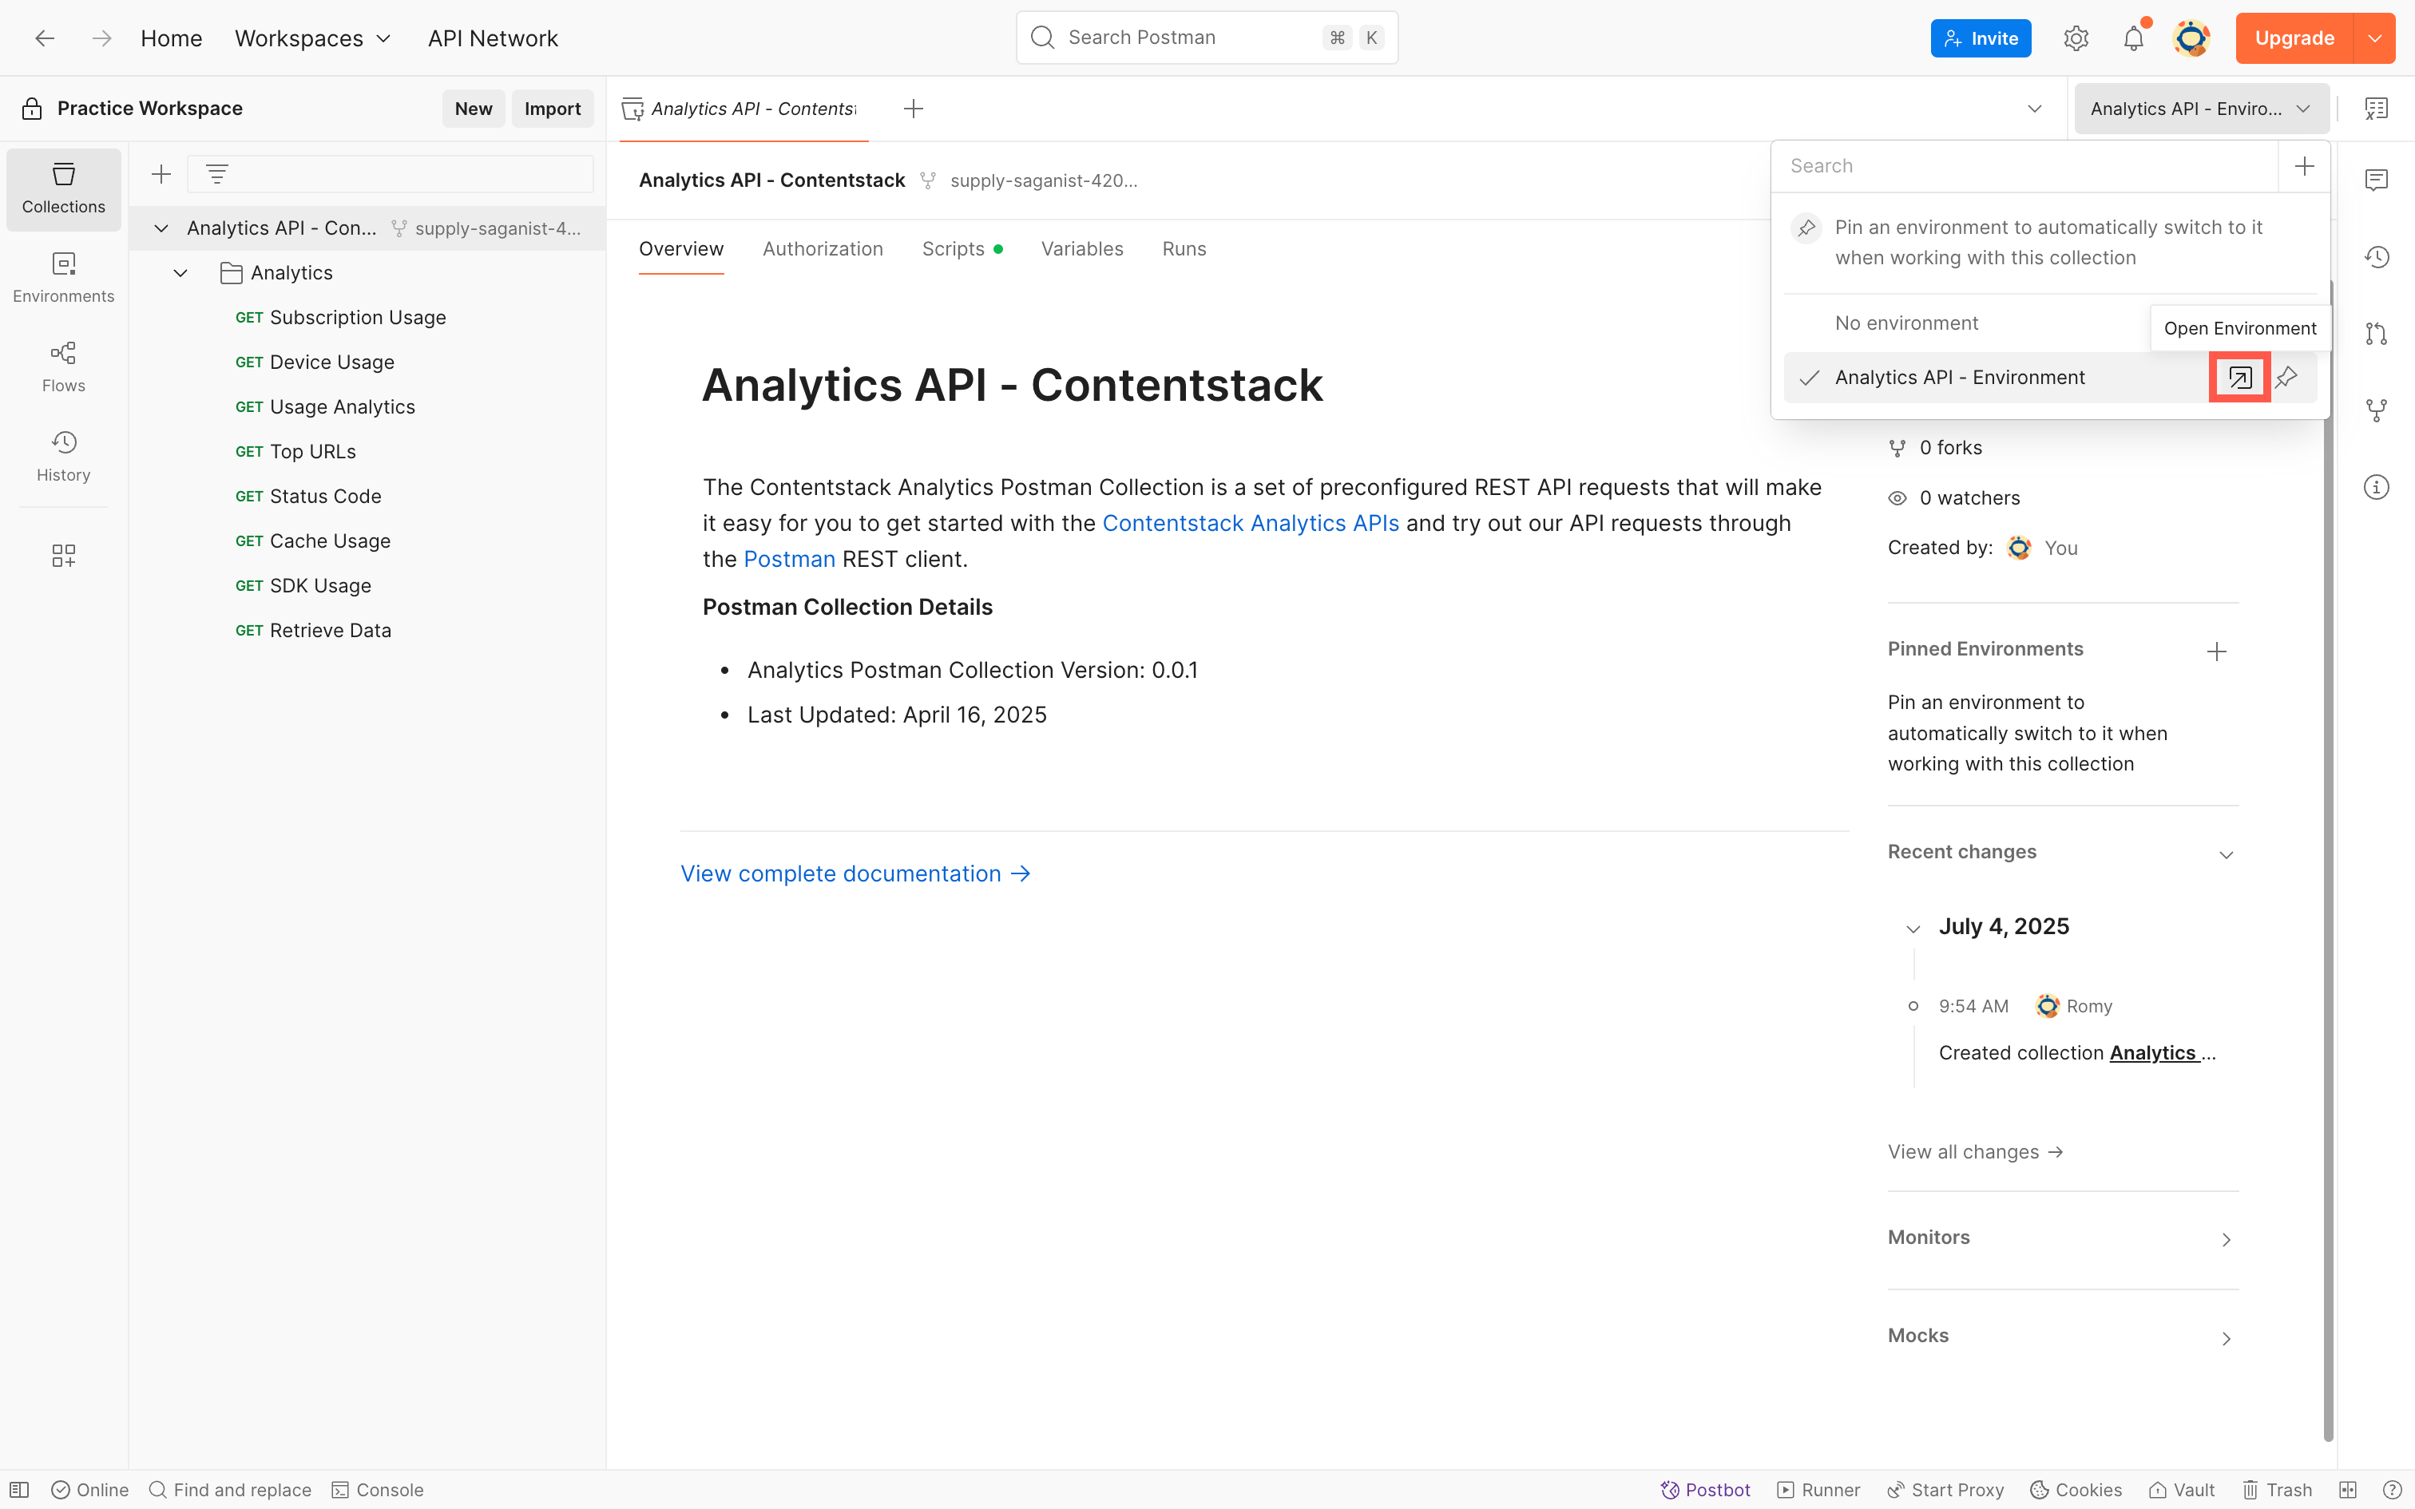Click the Online status indicator
This screenshot has height=1509, width=2415.
pos(89,1490)
